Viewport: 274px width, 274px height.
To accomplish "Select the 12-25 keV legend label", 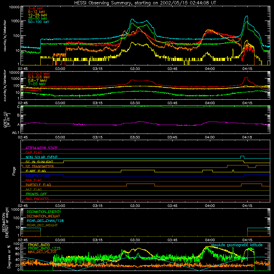I will click(x=37, y=15).
